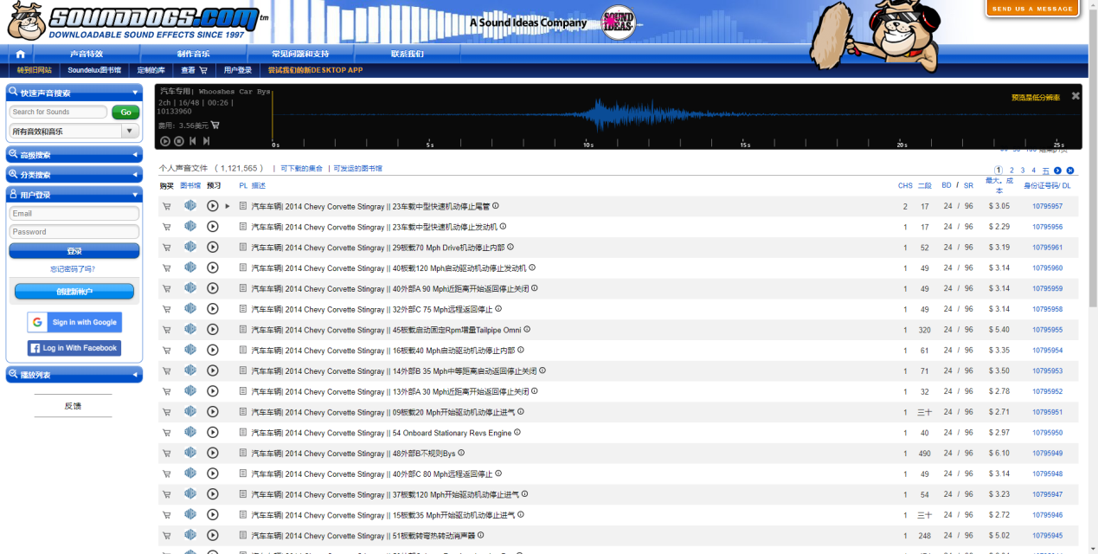The width and height of the screenshot is (1098, 554).
Task: Preview 13外部A 30 Mph sound
Action: (213, 391)
